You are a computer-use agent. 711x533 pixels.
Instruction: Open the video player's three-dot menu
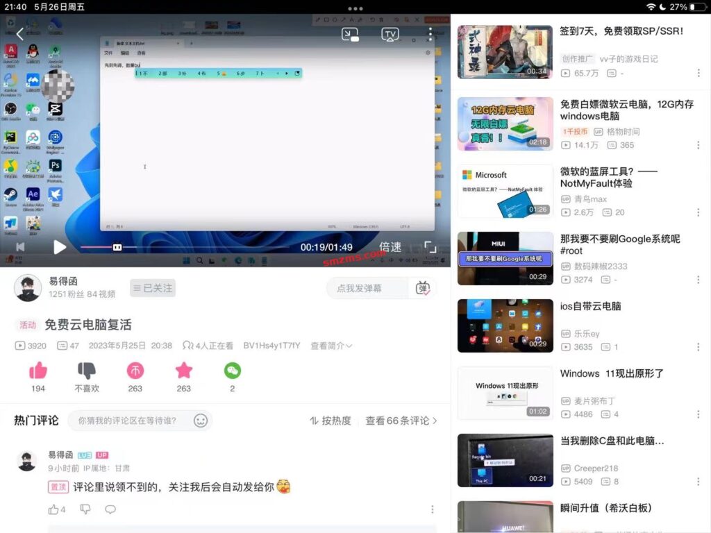pyautogui.click(x=430, y=35)
